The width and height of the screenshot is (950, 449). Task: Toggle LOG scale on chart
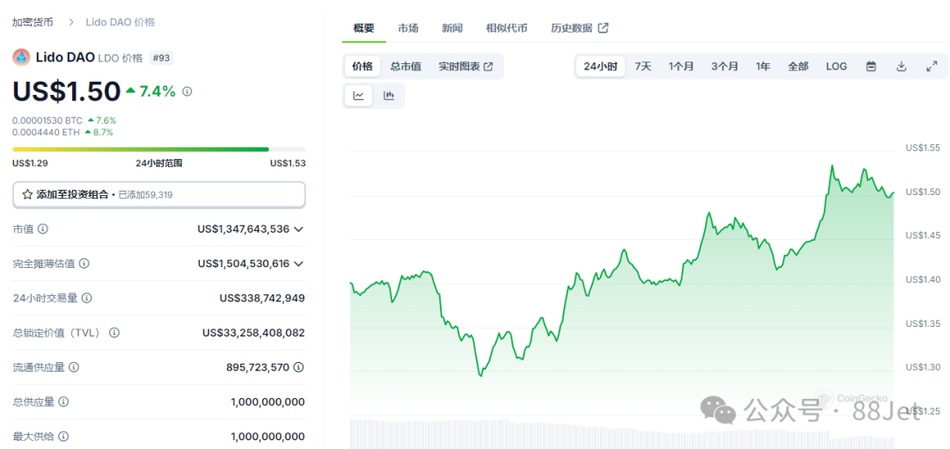point(837,67)
